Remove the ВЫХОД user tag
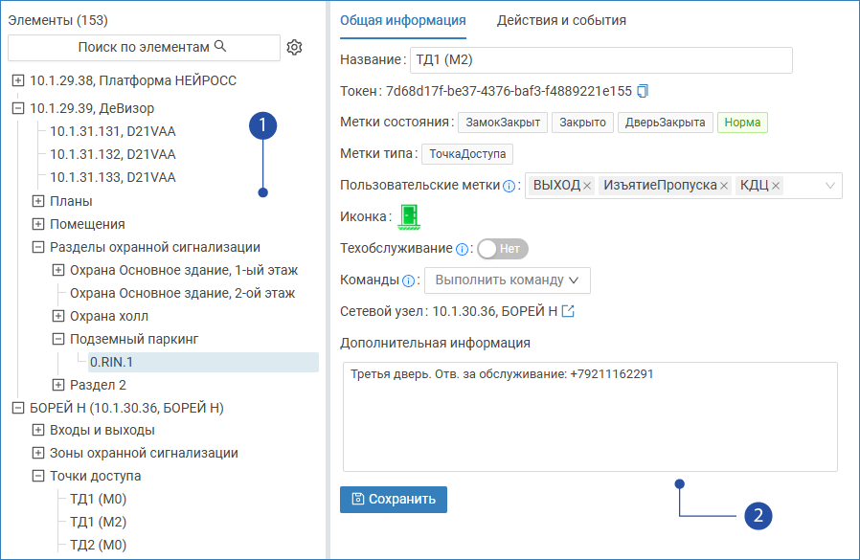860x560 pixels. point(587,186)
